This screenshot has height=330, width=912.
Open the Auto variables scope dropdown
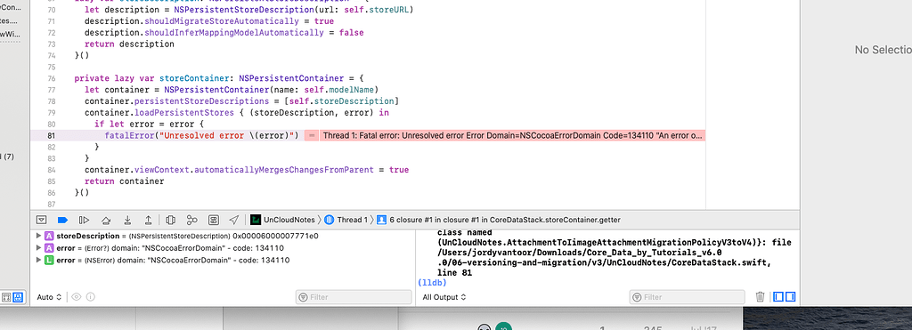point(50,297)
